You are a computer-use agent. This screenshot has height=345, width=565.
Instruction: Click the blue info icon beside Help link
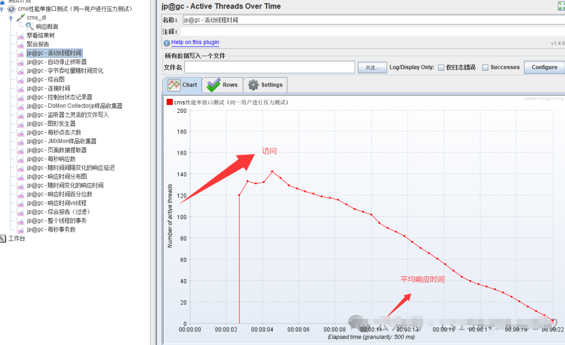coord(167,43)
